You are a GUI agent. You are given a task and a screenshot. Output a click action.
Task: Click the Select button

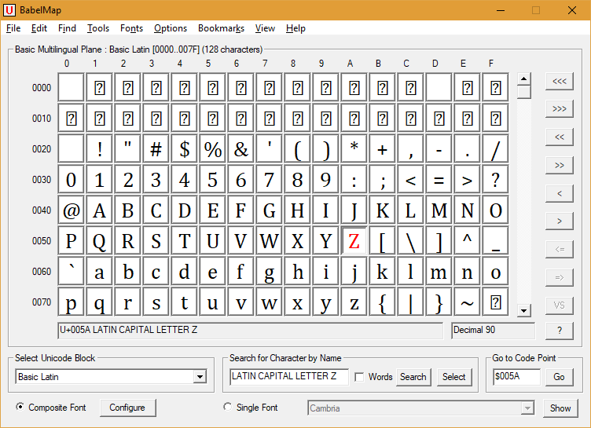tap(453, 377)
